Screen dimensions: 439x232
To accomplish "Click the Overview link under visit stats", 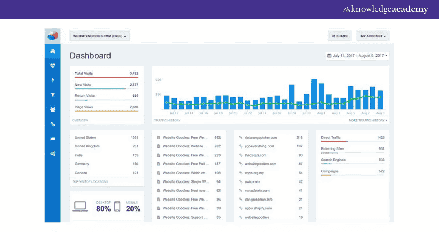I will tap(80, 120).
